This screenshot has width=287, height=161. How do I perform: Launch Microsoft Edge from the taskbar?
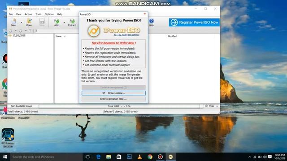coord(98,157)
